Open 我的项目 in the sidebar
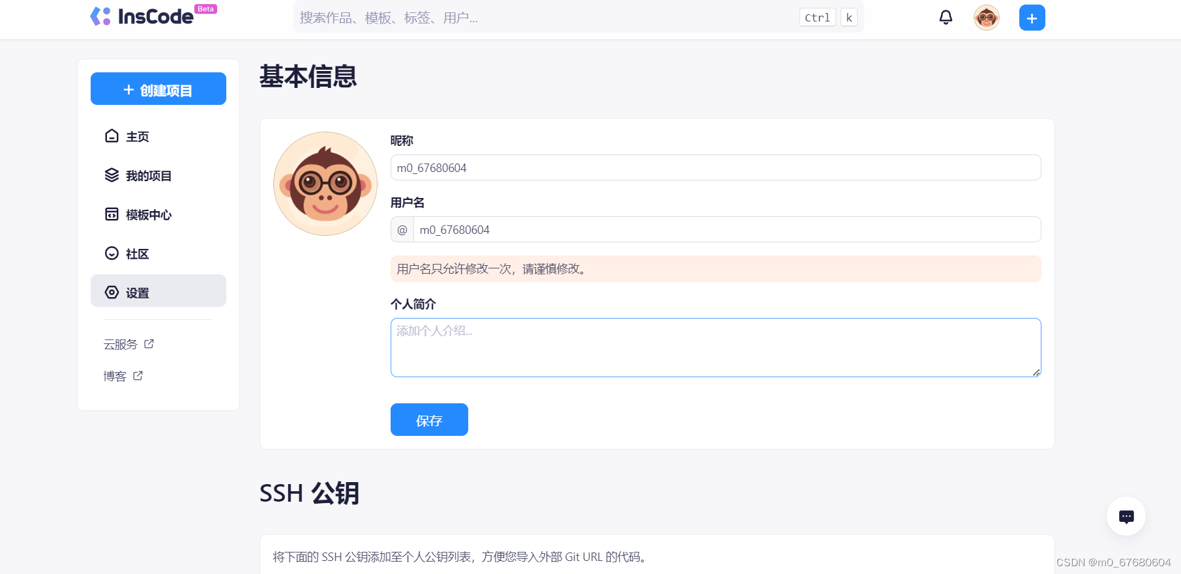The width and height of the screenshot is (1181, 574). pos(158,175)
